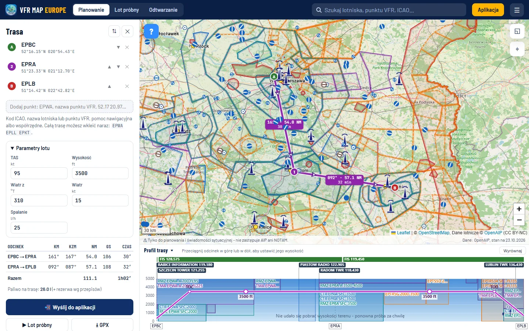The image size is (529, 331).
Task: Remove waypoint EPLB from the route
Action: coord(127,86)
